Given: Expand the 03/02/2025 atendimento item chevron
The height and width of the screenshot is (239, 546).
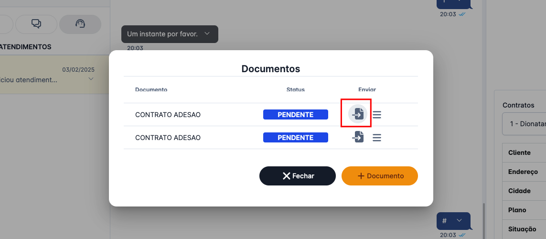Looking at the screenshot, I should pyautogui.click(x=91, y=79).
